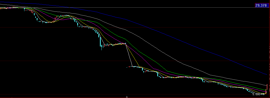Select the first small candle after the gap down
The image size is (270, 98).
(x=127, y=67)
